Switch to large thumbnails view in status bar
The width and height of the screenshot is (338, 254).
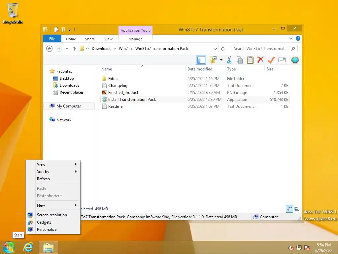297,209
